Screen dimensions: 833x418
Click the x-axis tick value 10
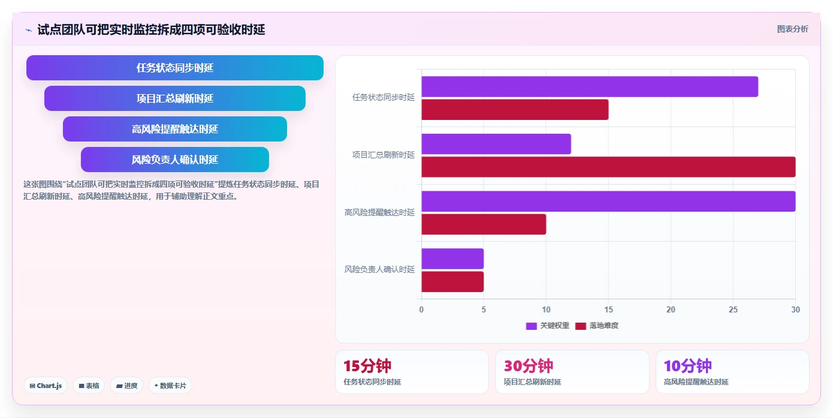click(546, 309)
